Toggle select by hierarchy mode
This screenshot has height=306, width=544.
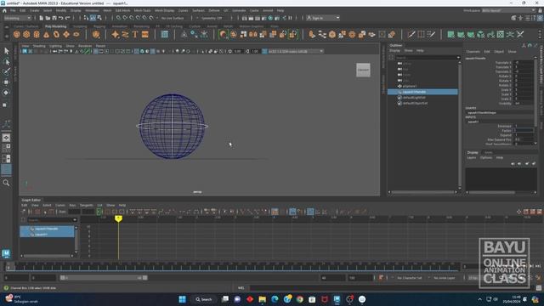(x=86, y=18)
